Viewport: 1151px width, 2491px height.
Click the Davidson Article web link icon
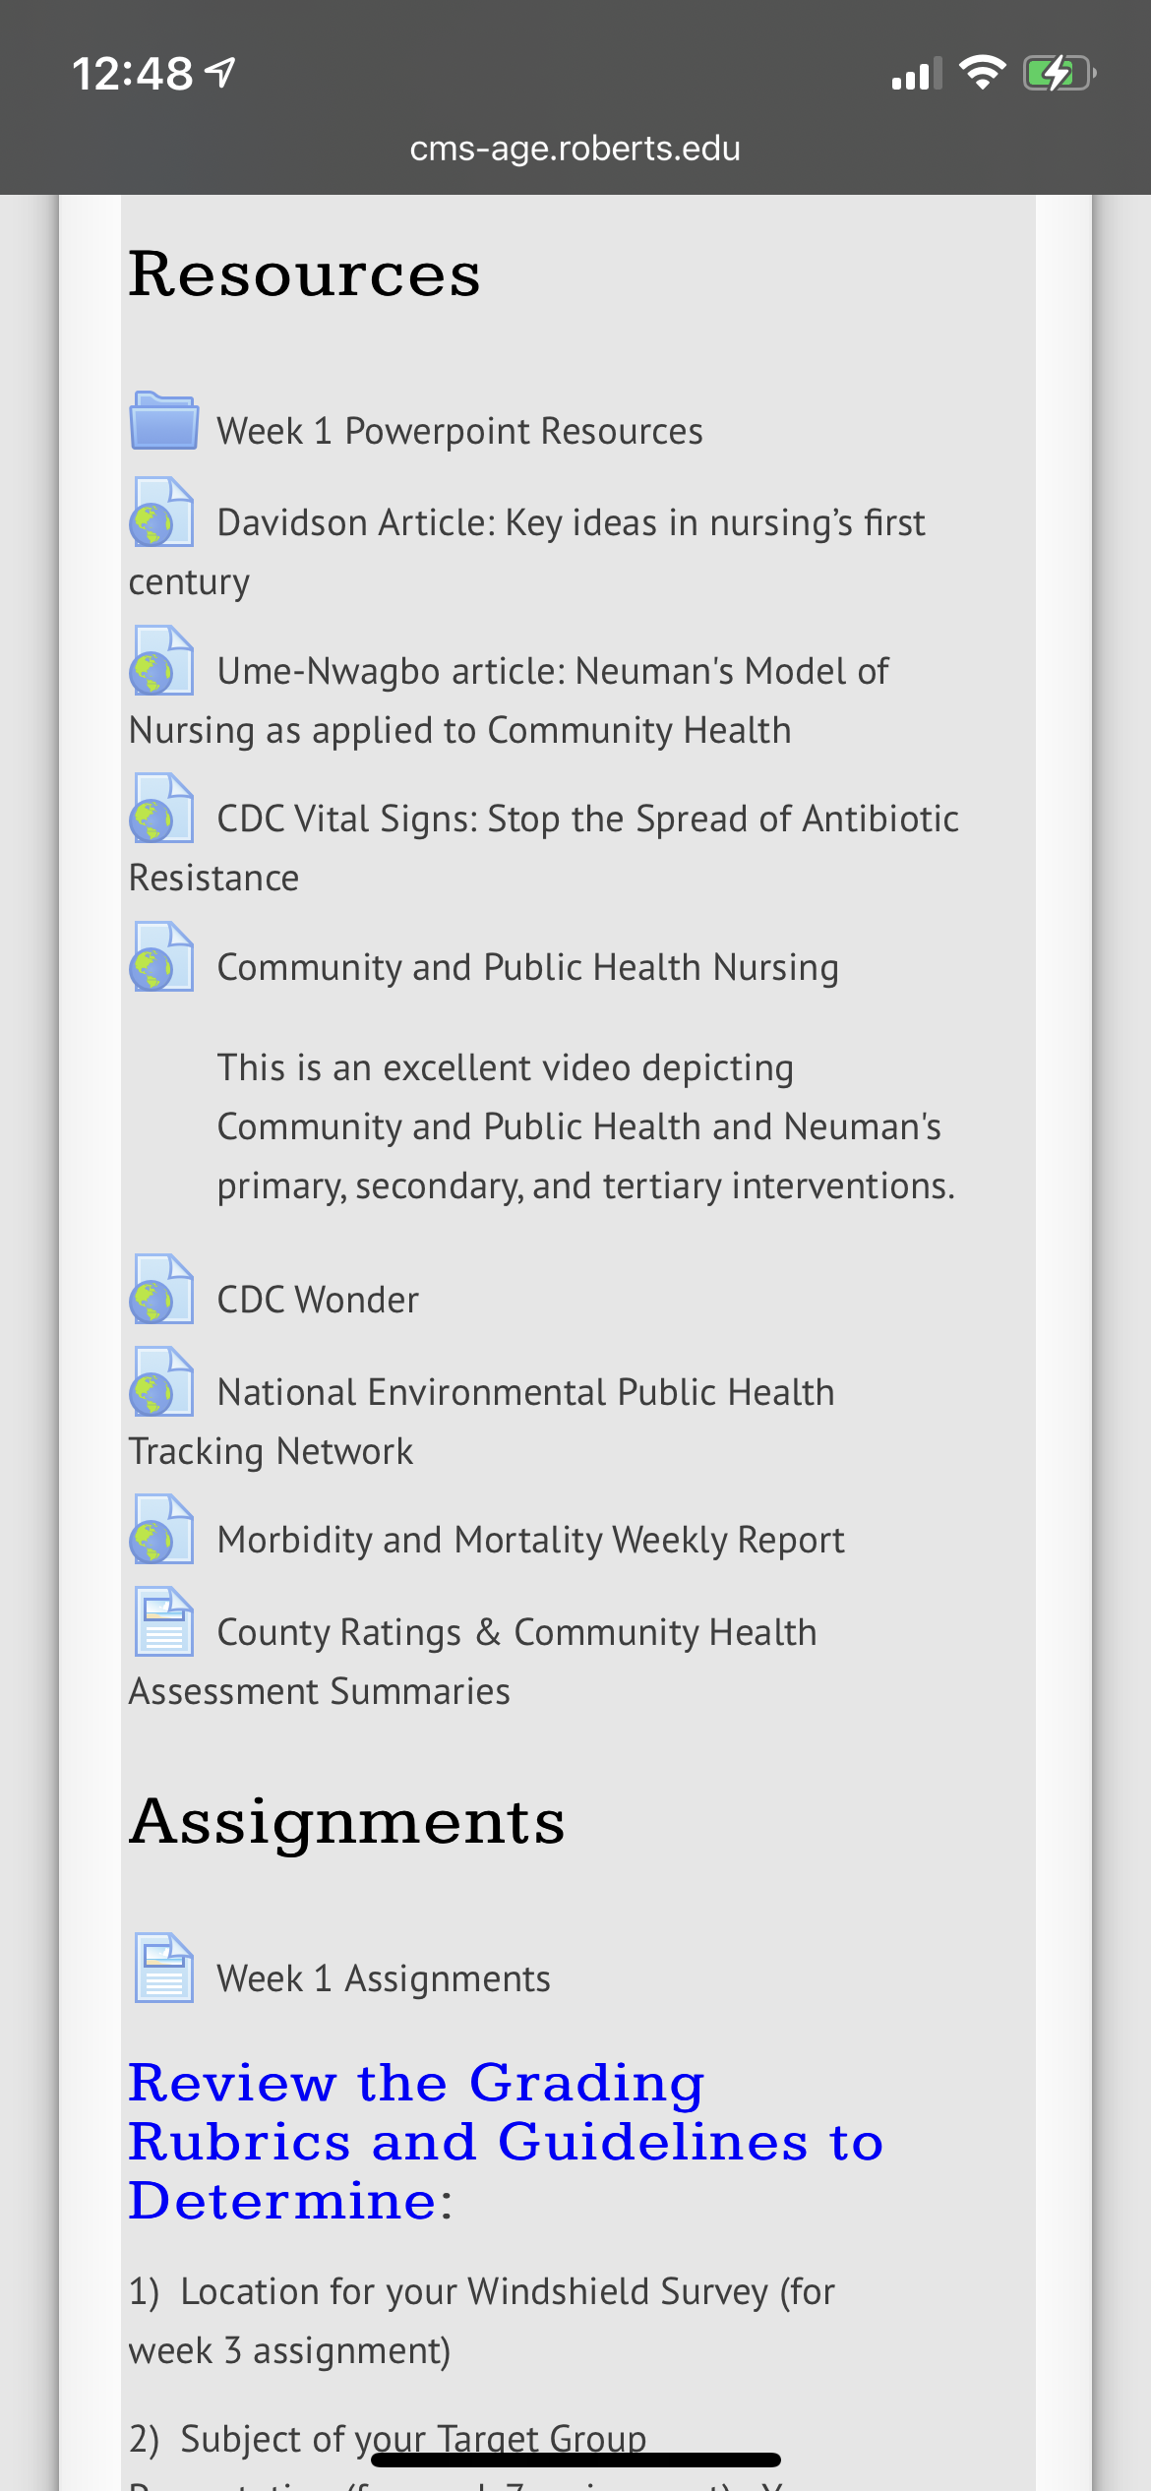coord(162,512)
